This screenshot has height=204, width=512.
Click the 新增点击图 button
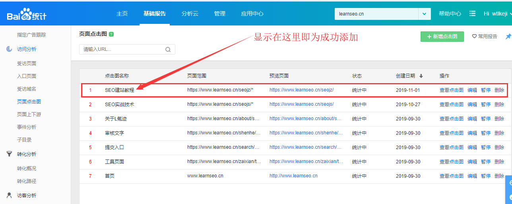(442, 37)
